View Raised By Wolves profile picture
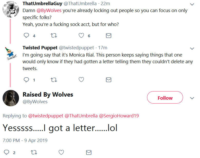Screen dimensions: 200x158 tap(11, 98)
